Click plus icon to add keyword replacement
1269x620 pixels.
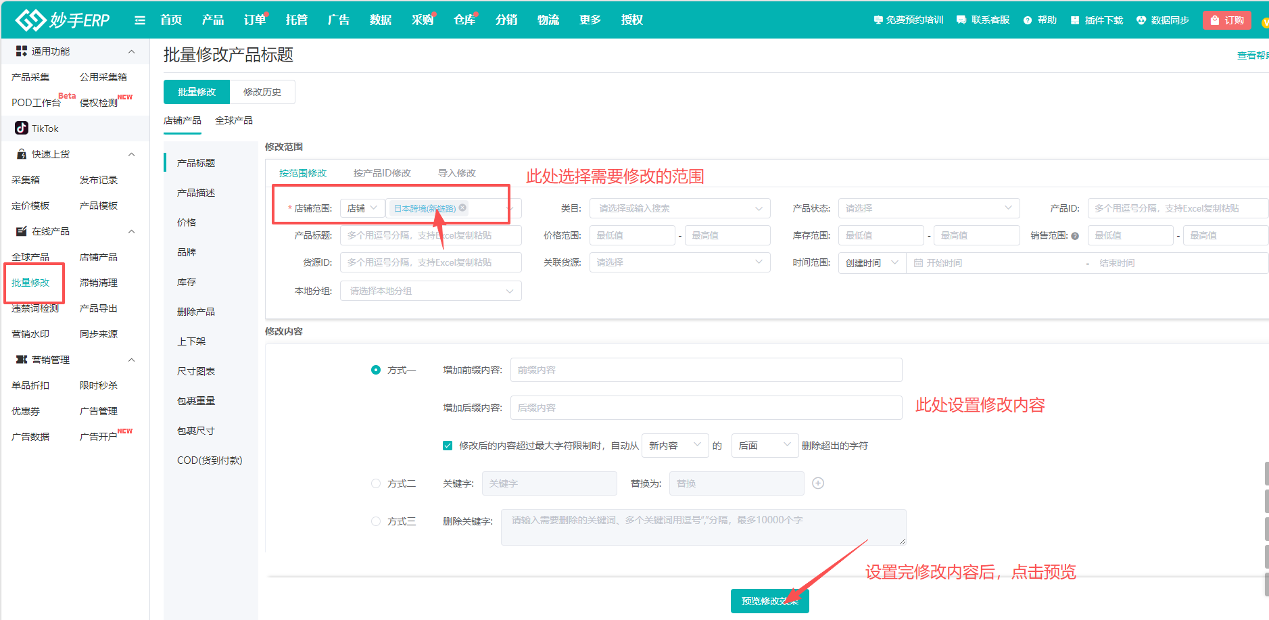click(818, 483)
